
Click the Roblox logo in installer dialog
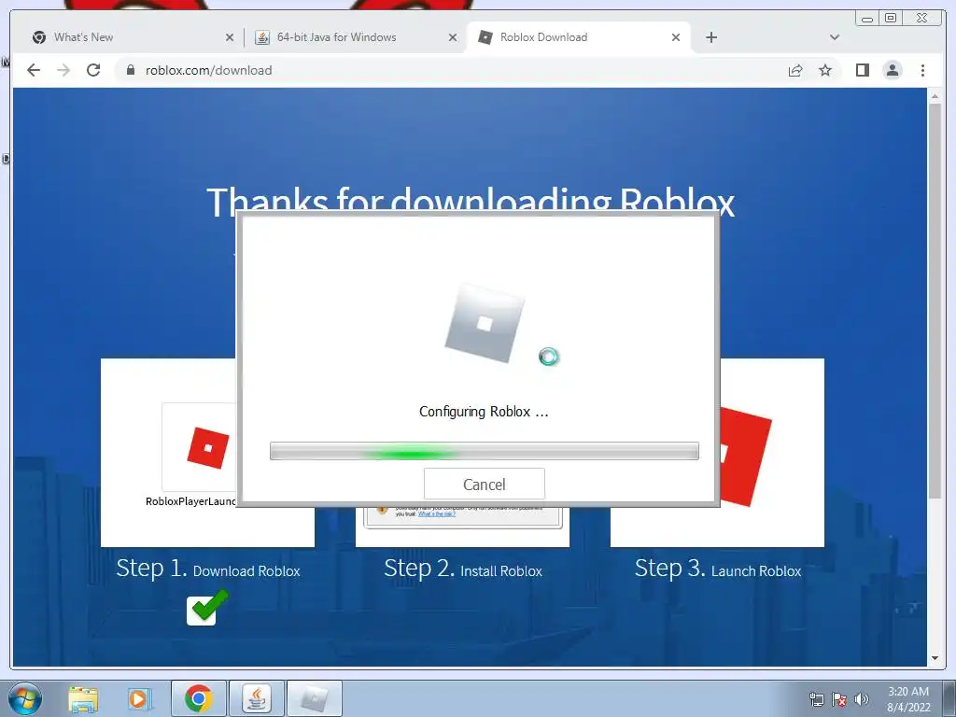[485, 323]
